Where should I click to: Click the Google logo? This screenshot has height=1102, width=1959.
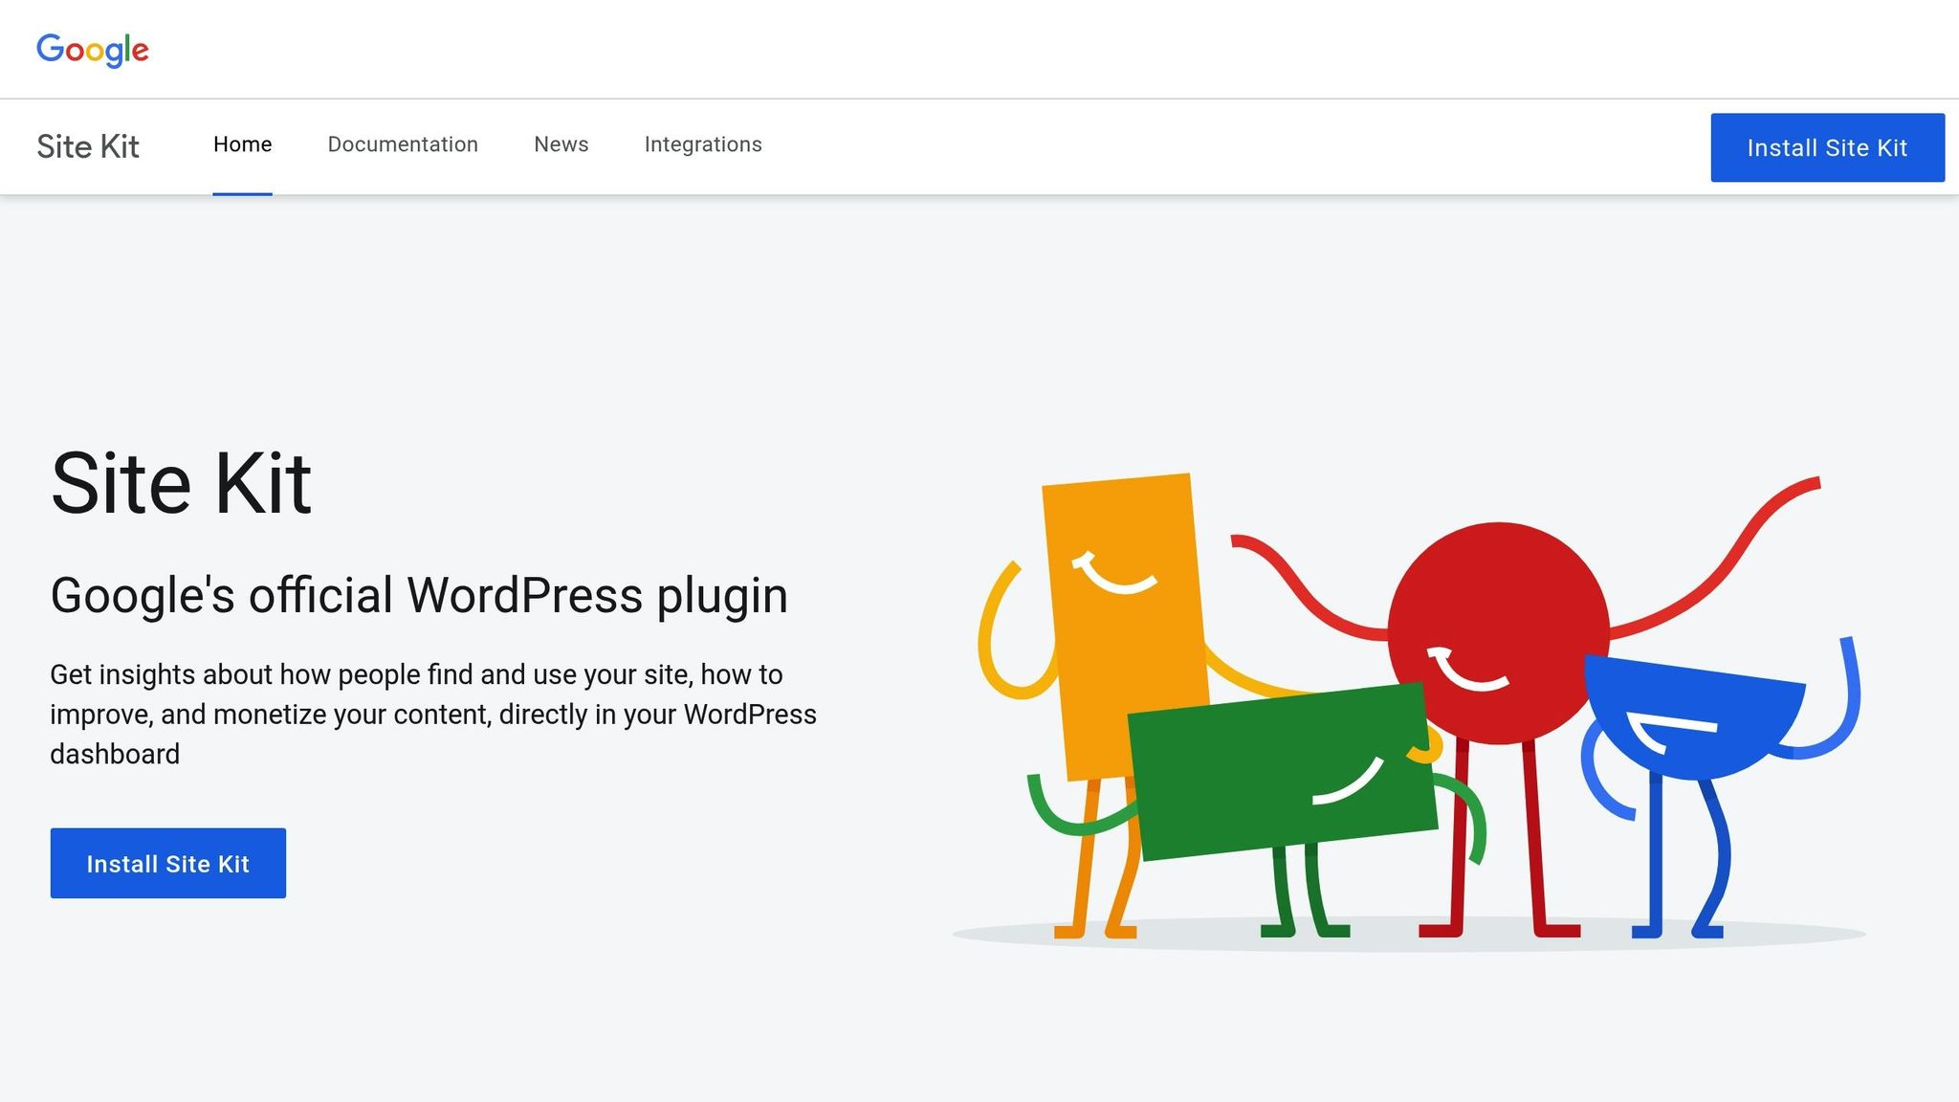pos(92,49)
